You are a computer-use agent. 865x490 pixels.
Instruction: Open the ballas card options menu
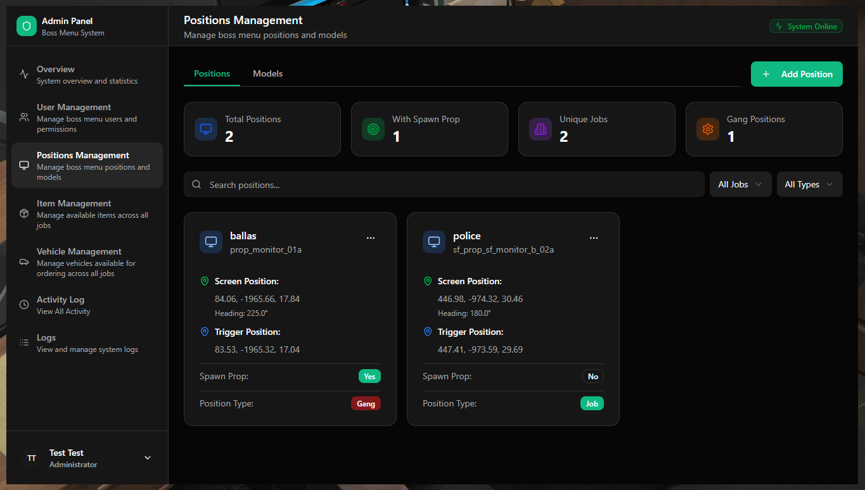point(371,237)
